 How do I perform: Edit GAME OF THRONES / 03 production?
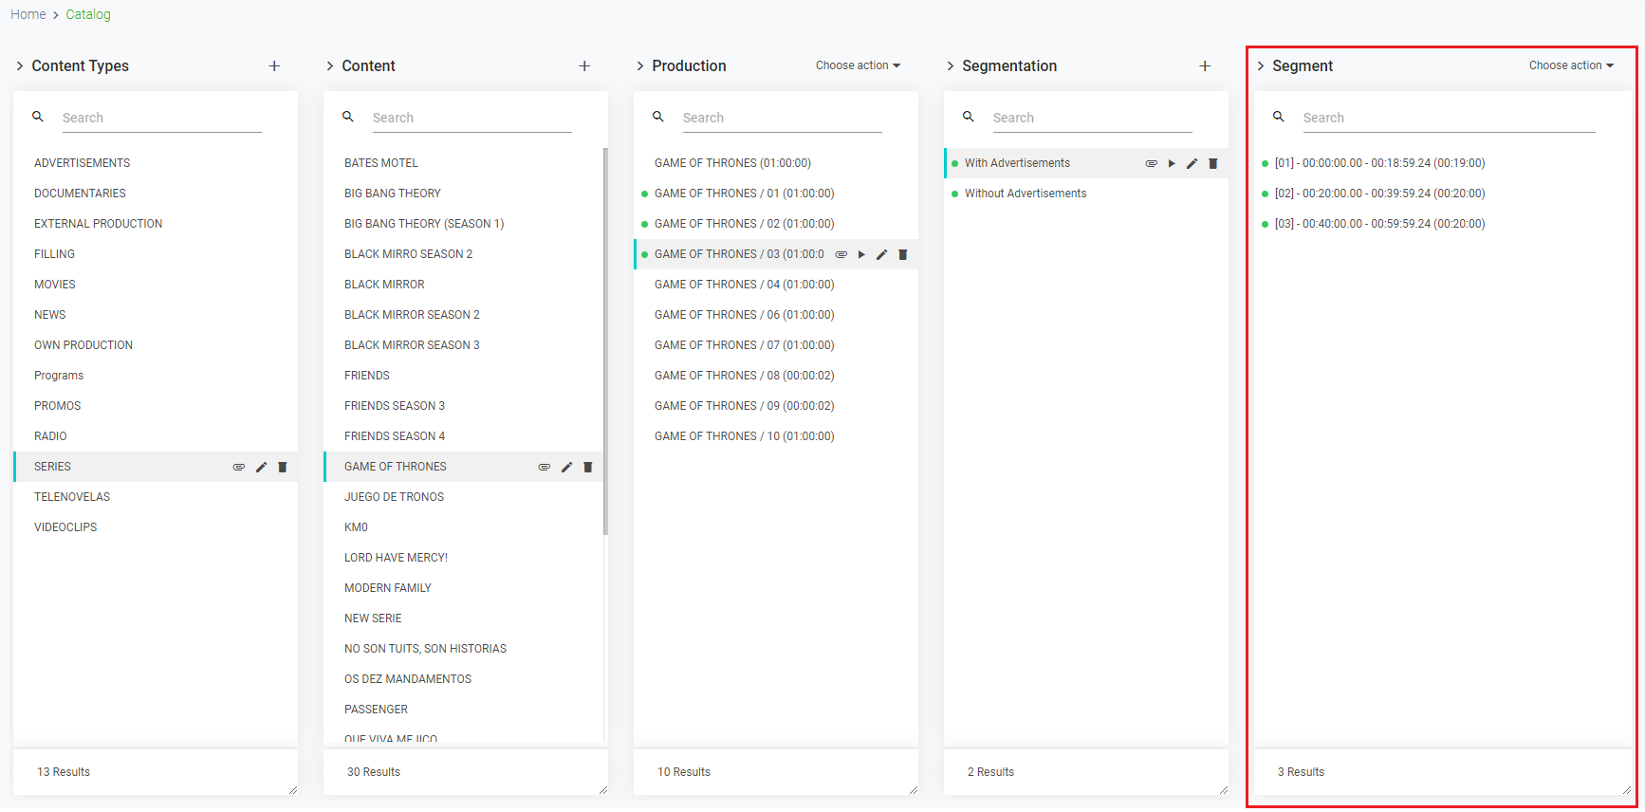[881, 254]
